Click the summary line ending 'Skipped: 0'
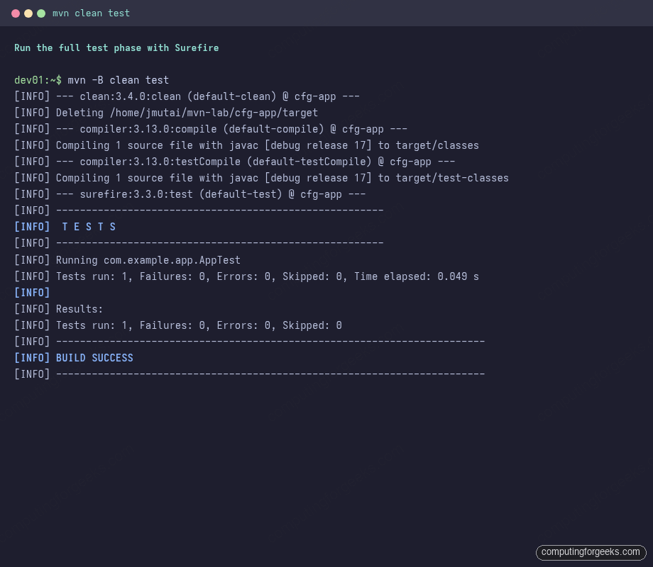The height and width of the screenshot is (567, 653). coord(178,325)
